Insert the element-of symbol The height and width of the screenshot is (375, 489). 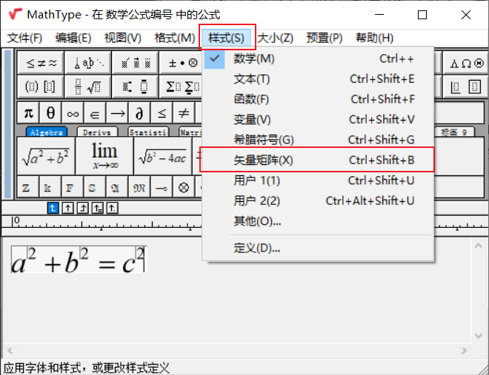click(x=95, y=112)
